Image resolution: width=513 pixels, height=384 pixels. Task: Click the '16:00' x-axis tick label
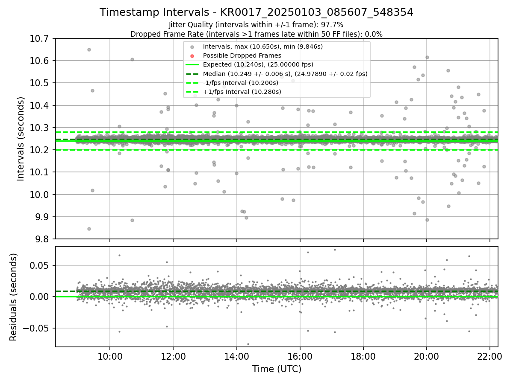click(x=300, y=357)
